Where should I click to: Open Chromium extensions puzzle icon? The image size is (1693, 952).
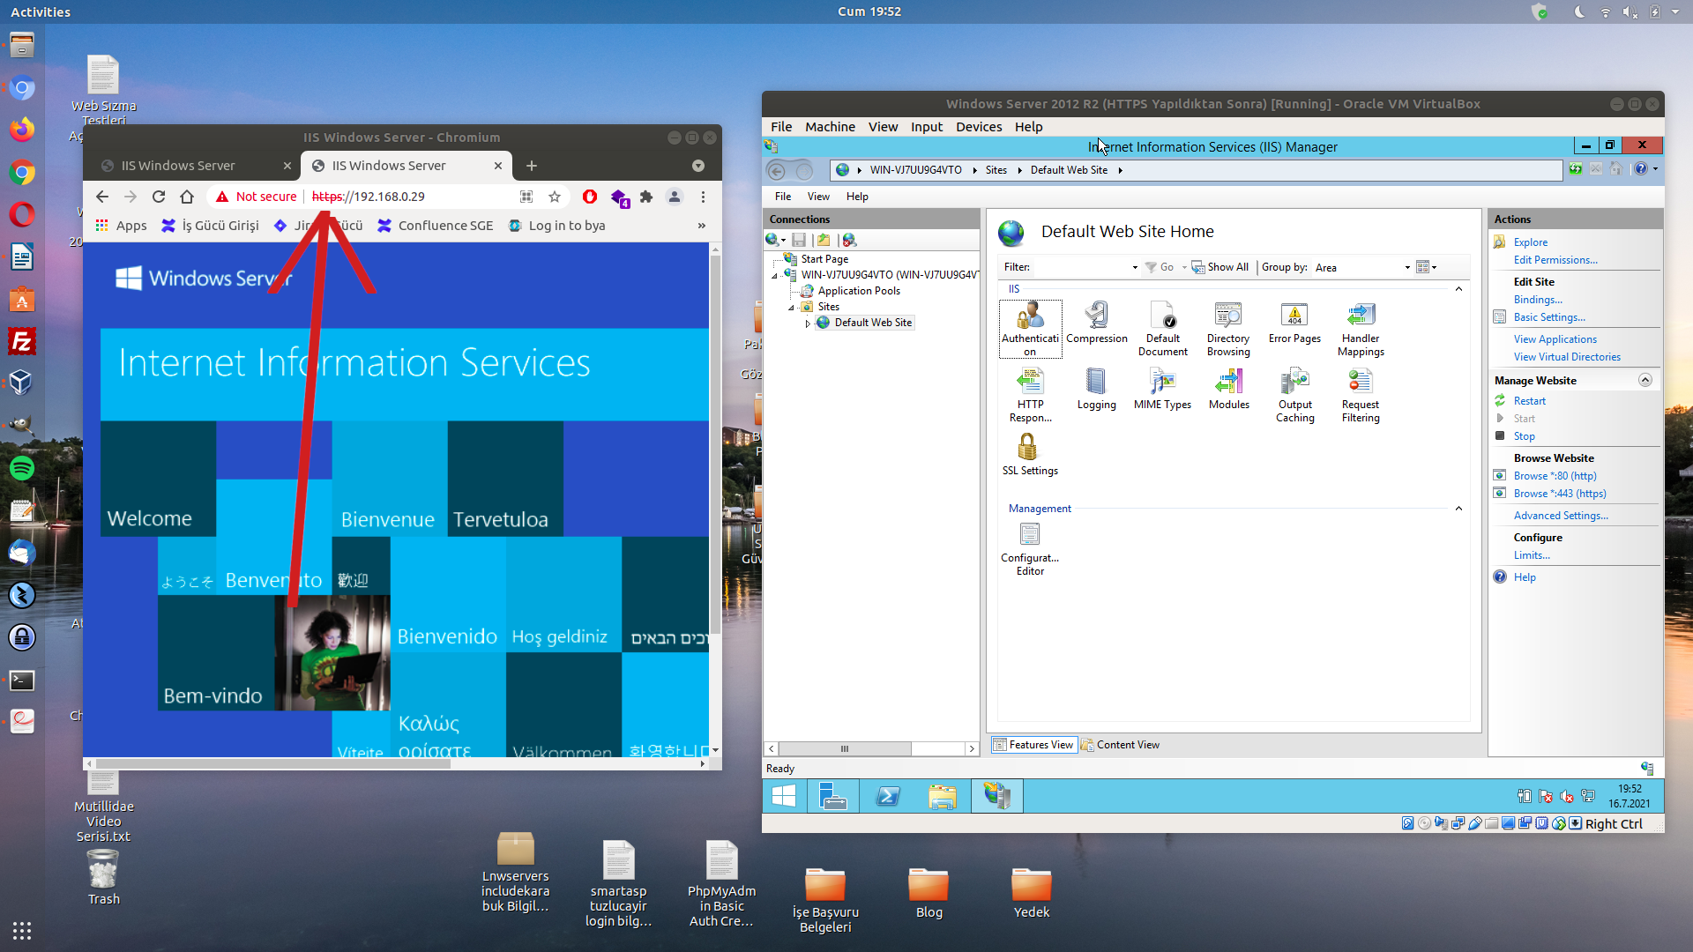coord(646,197)
